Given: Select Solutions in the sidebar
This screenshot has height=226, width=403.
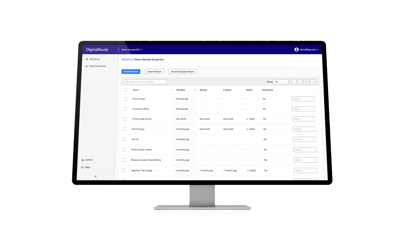Looking at the screenshot, I should tap(94, 59).
